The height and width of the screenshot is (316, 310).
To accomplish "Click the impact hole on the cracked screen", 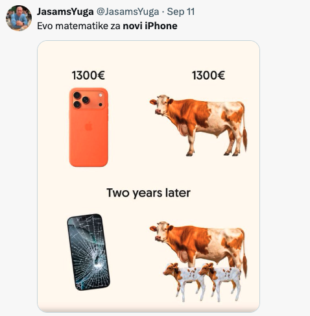I will point(96,260).
